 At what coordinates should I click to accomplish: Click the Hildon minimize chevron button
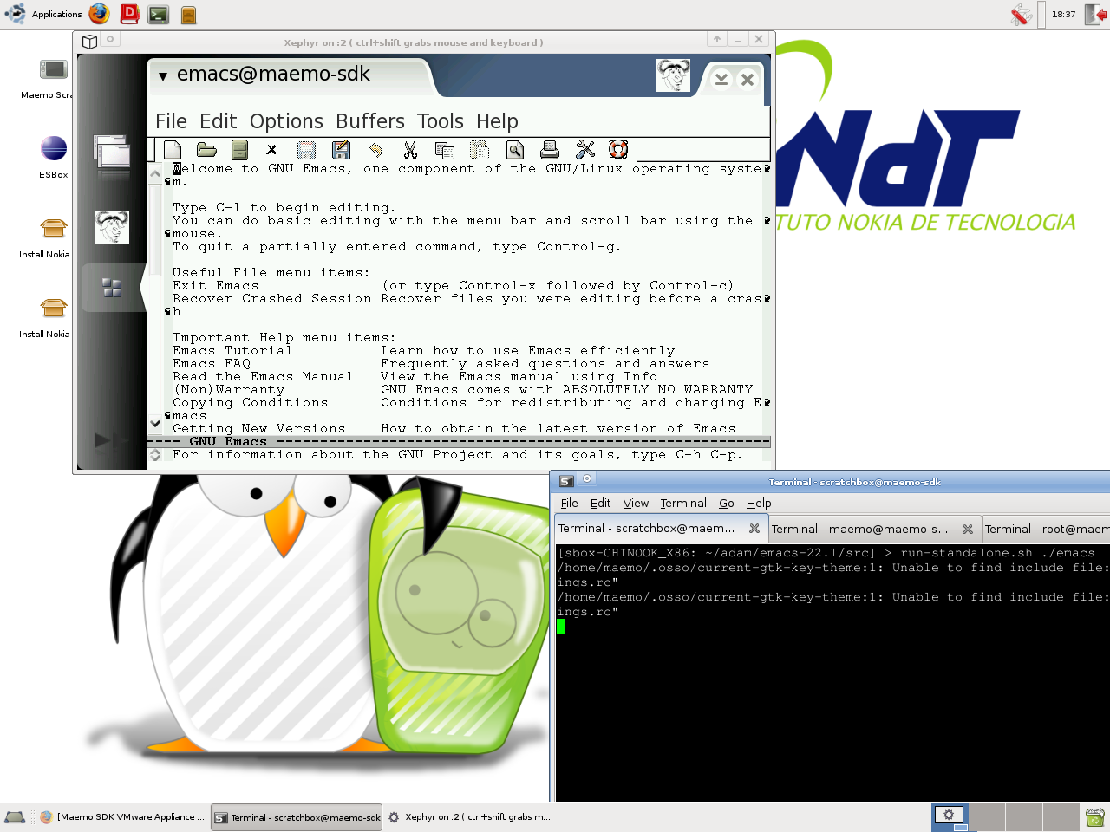tap(721, 80)
